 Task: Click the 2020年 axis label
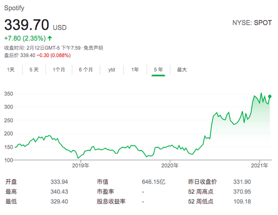point(170,165)
